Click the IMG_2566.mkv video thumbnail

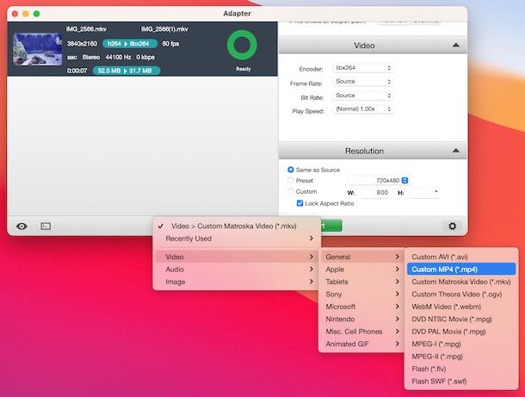(37, 49)
